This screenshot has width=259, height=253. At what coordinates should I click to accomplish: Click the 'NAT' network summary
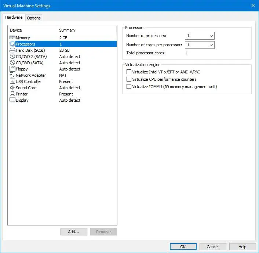coord(63,75)
